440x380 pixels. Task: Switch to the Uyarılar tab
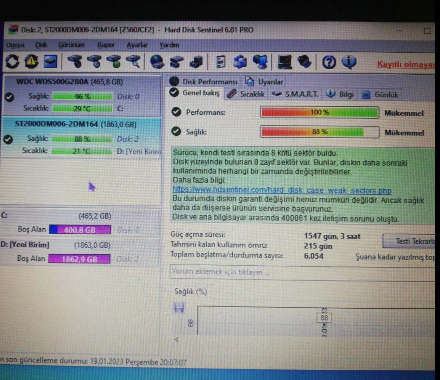pyautogui.click(x=264, y=82)
